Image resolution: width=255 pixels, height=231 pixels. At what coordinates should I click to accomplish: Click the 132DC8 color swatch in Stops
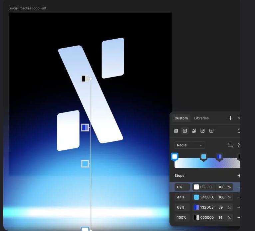(196, 207)
